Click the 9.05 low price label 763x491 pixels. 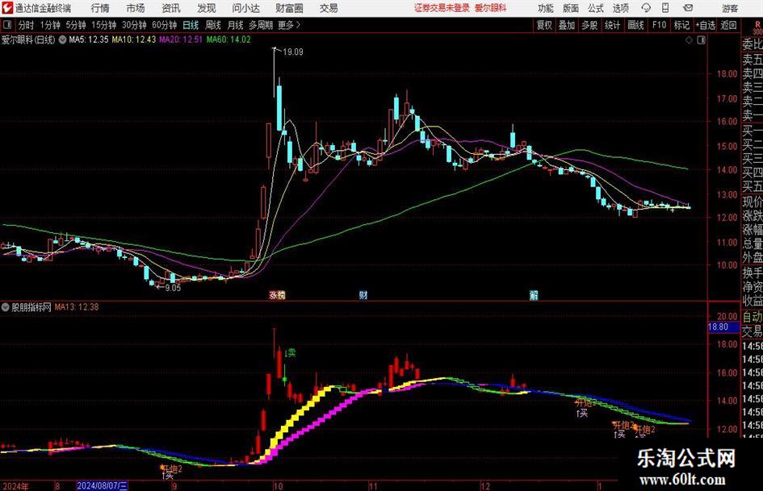173,288
